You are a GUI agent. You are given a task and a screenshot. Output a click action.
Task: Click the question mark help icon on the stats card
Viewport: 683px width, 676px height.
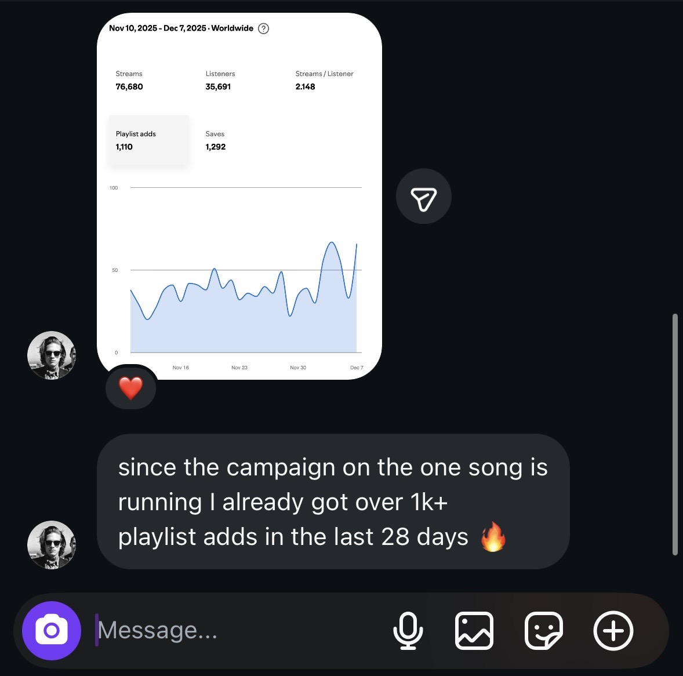point(263,28)
